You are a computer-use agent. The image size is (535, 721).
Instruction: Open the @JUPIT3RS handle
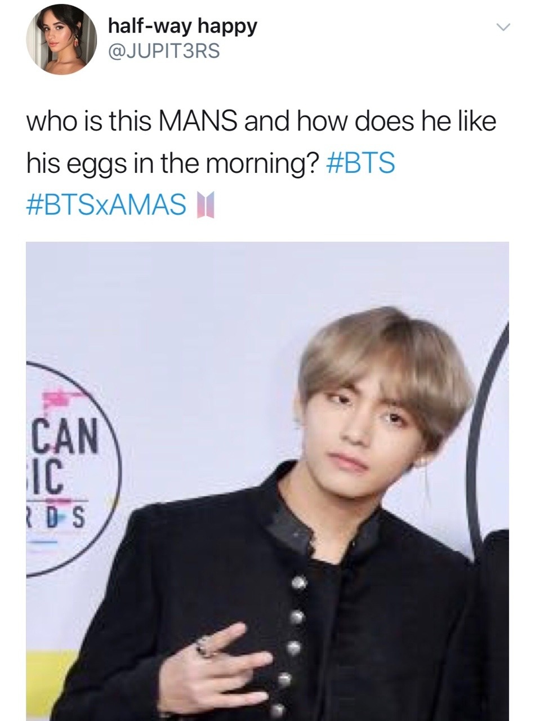(163, 52)
